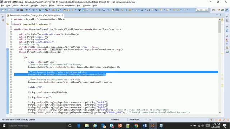Click the Smart Insert status entry
The height and width of the screenshot is (129, 230).
[x=134, y=120]
